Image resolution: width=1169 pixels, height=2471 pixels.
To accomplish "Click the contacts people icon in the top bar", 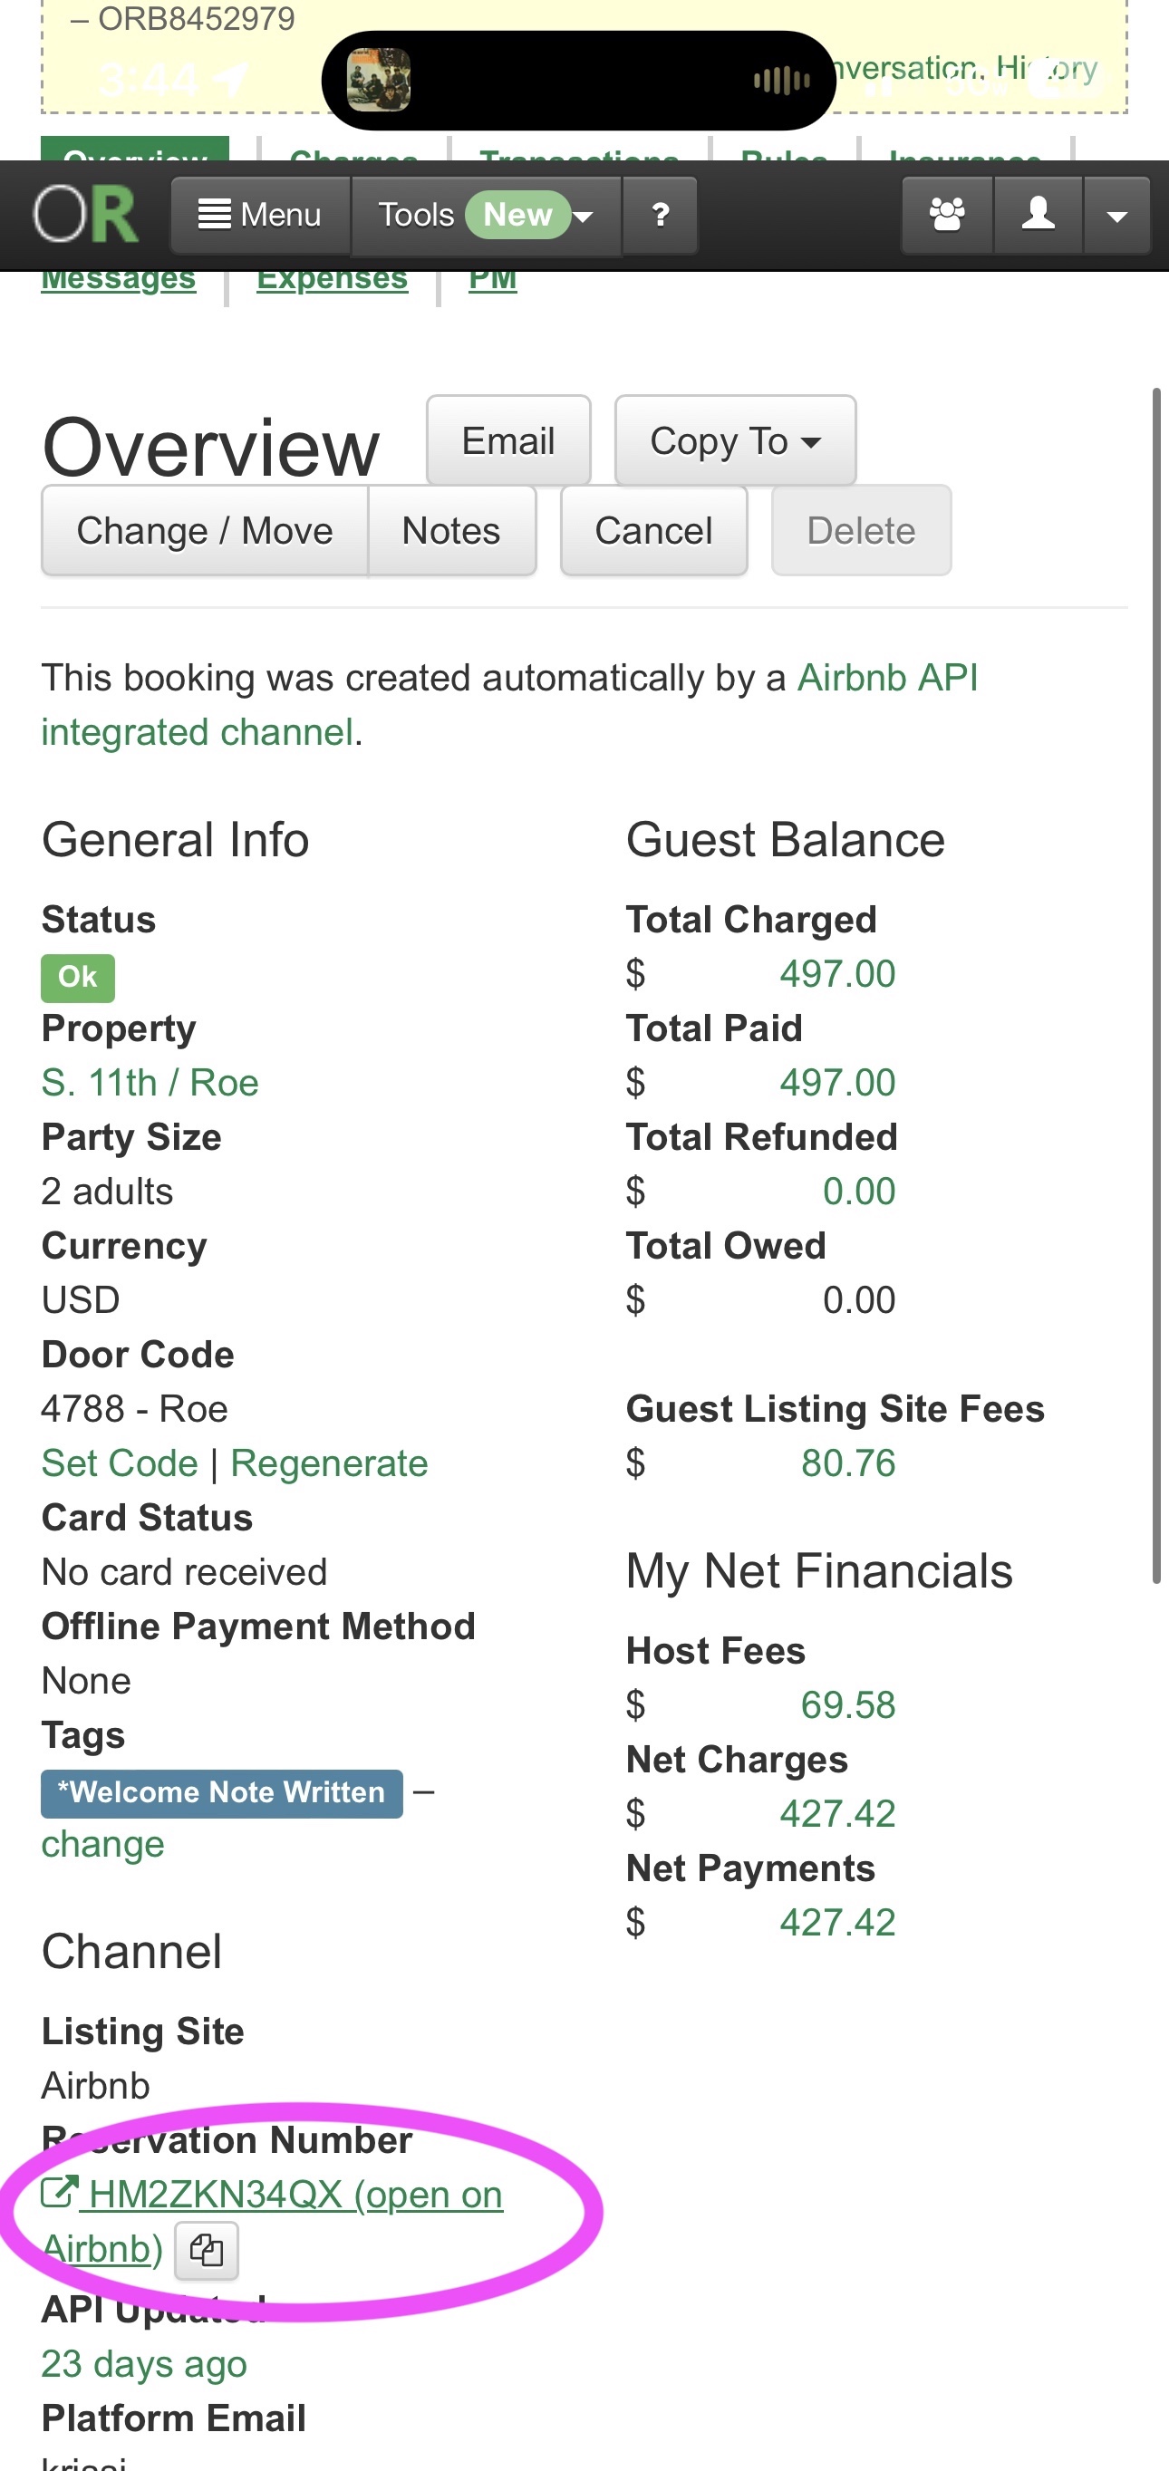I will tap(945, 215).
